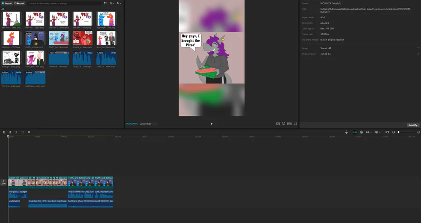421x223 pixels.
Task: Select the Undertale mp3 audio thumbnail
Action: (x=59, y=58)
